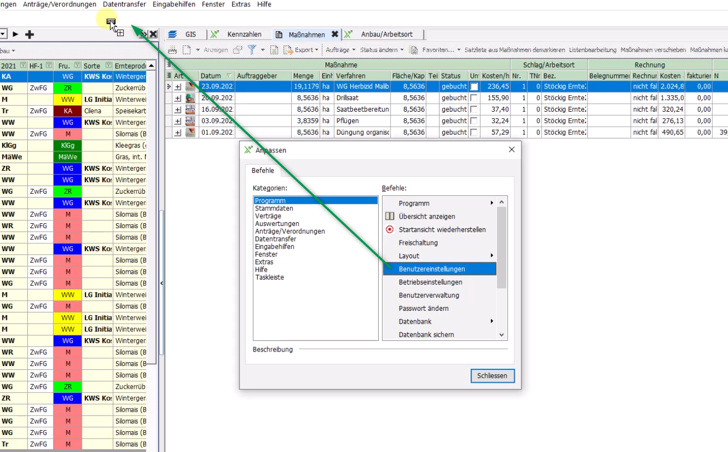Expand the Drillsaat row with plus box
Viewport: 728px width, 452px height.
point(178,98)
